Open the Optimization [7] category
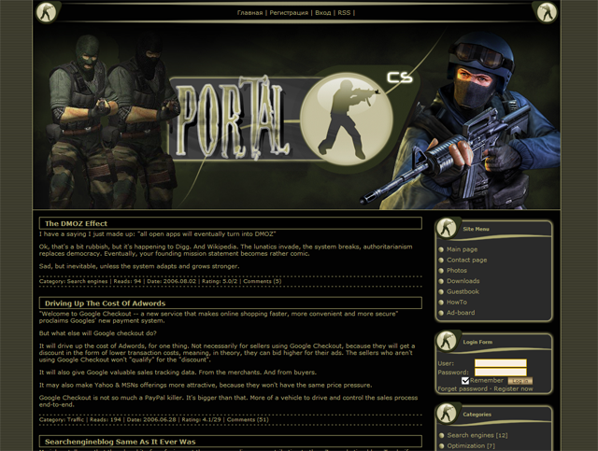 (471, 446)
